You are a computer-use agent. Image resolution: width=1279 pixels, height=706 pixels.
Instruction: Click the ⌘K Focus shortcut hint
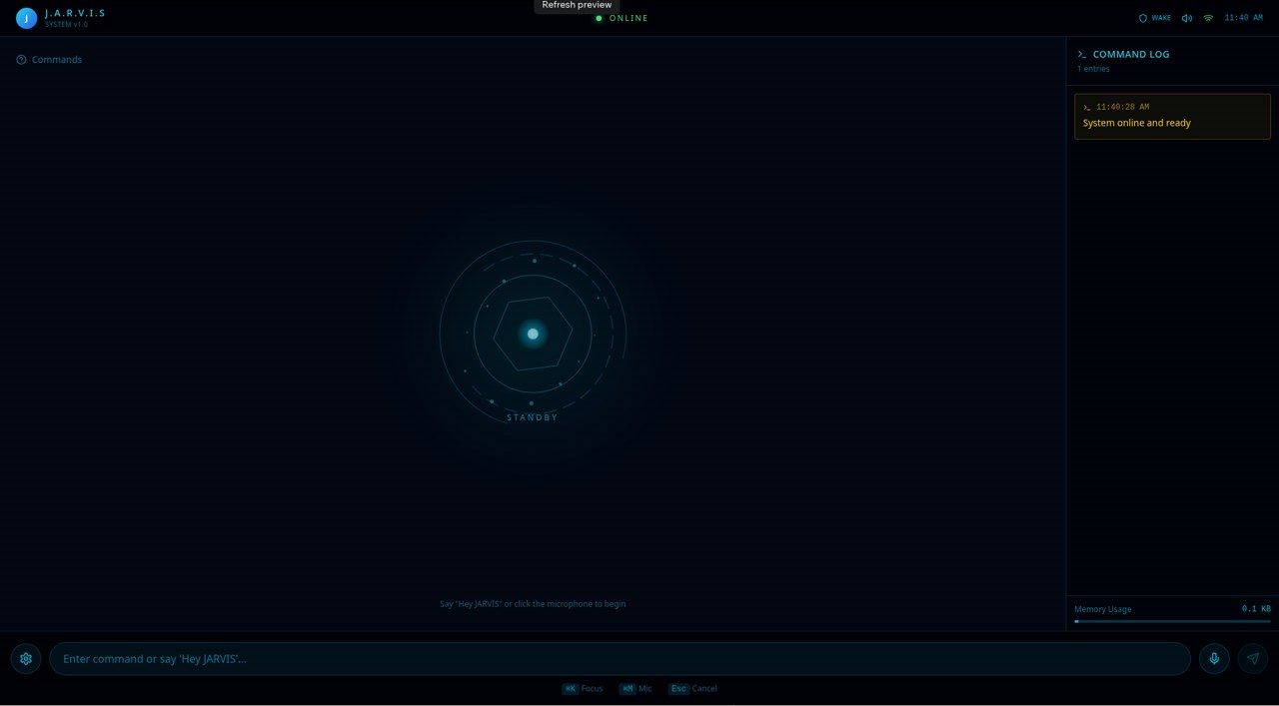pyautogui.click(x=583, y=688)
